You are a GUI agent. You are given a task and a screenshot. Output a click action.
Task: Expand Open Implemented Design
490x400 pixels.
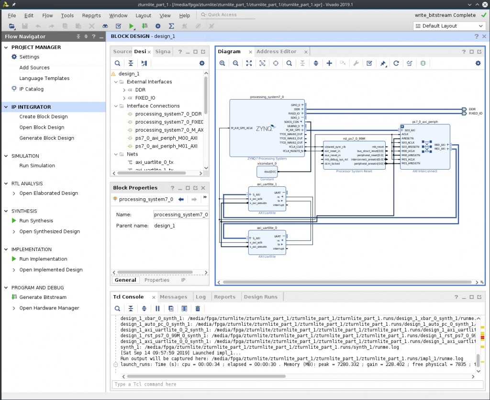(x=14, y=270)
